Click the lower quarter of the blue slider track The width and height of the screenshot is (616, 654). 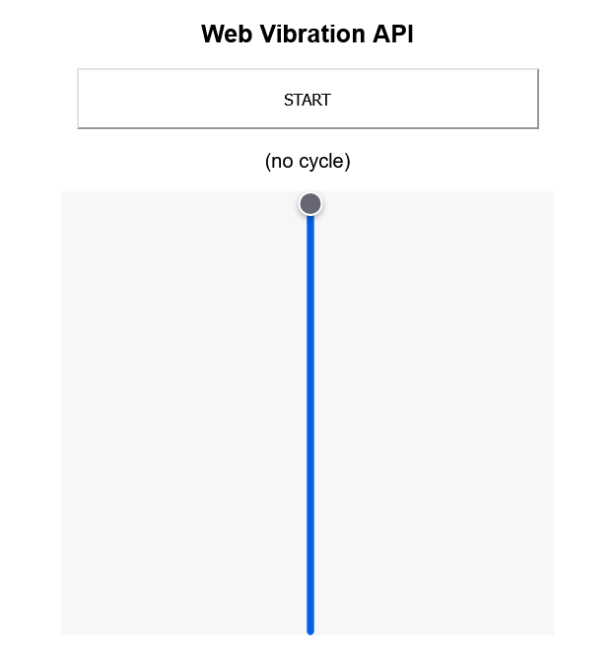310,525
